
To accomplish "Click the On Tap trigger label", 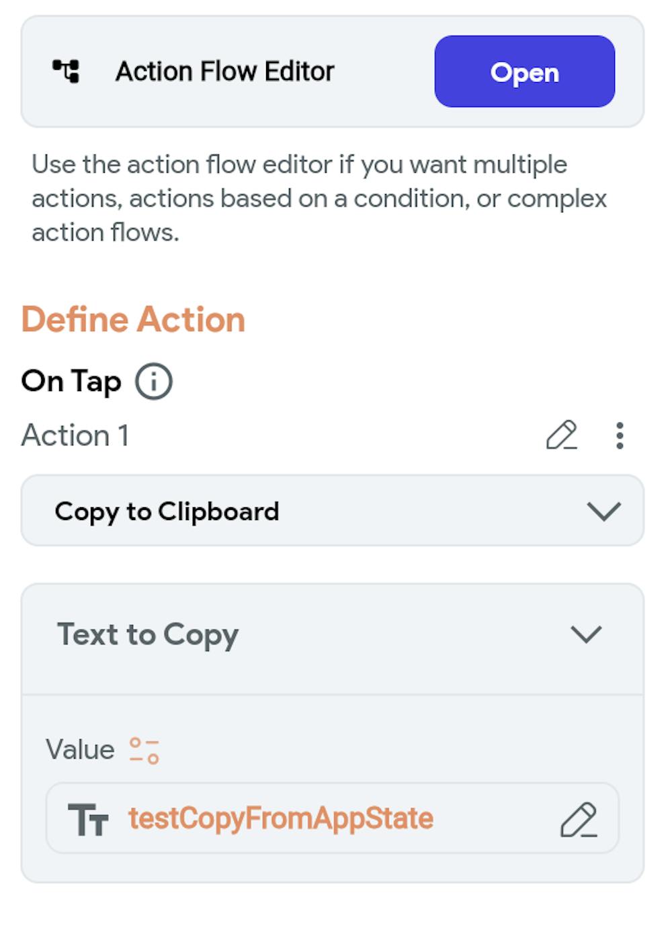I will coord(71,381).
